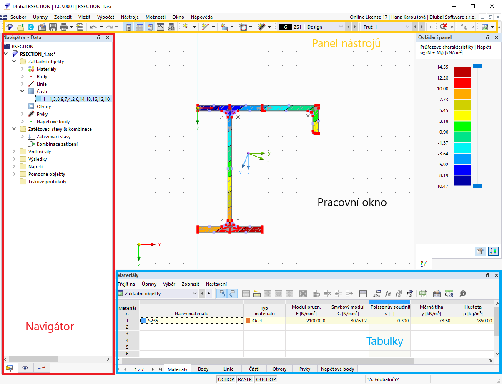Collapse the Části tree node
Viewport: 502px width, 384px height.
(x=22, y=92)
